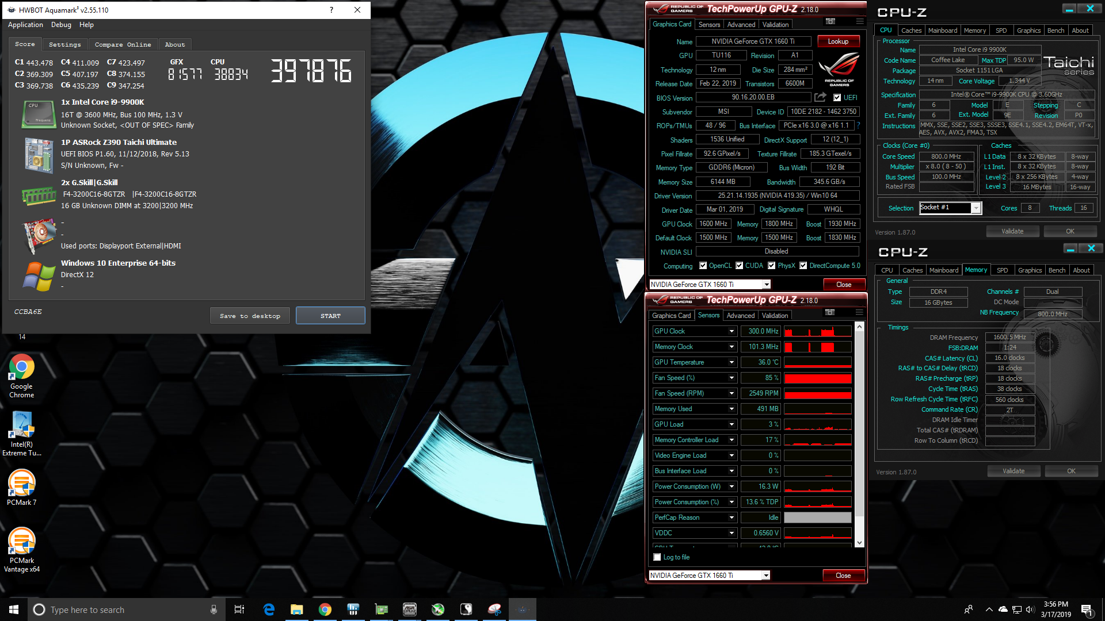Click the volume icon in system tray
This screenshot has width=1105, height=621.
pyautogui.click(x=1030, y=609)
